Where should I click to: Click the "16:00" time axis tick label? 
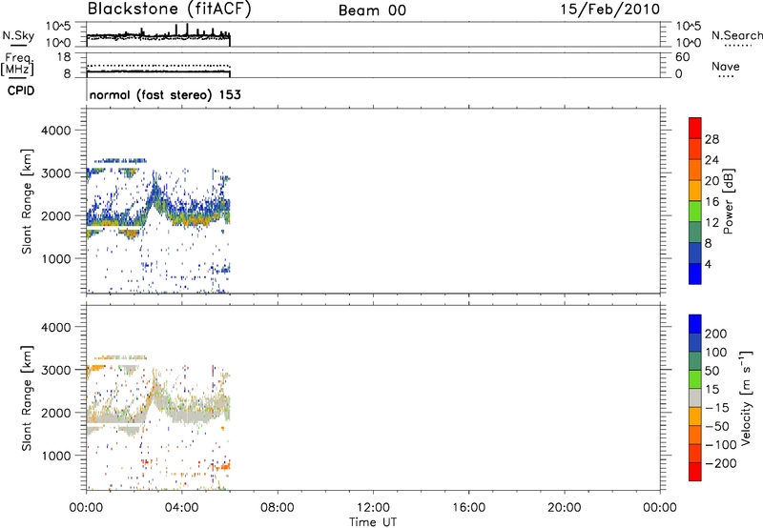click(468, 508)
